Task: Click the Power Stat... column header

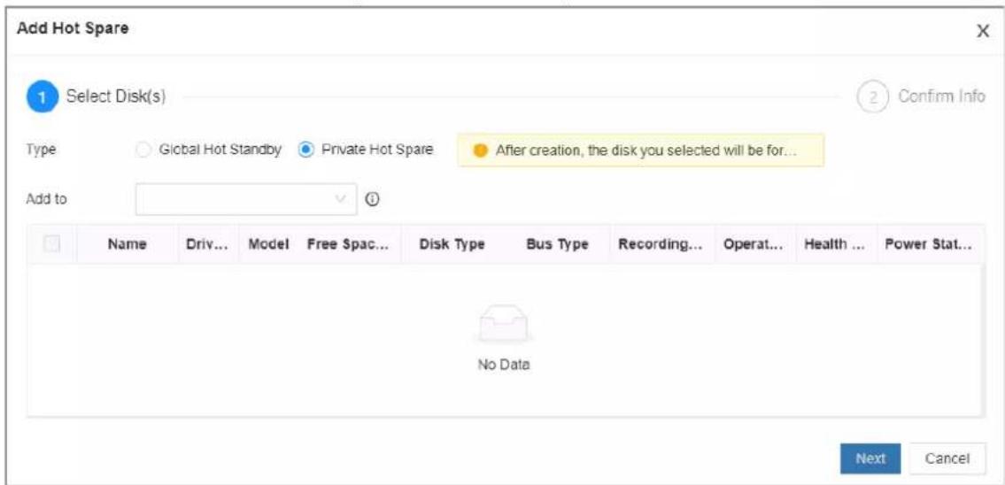Action: pyautogui.click(x=928, y=244)
